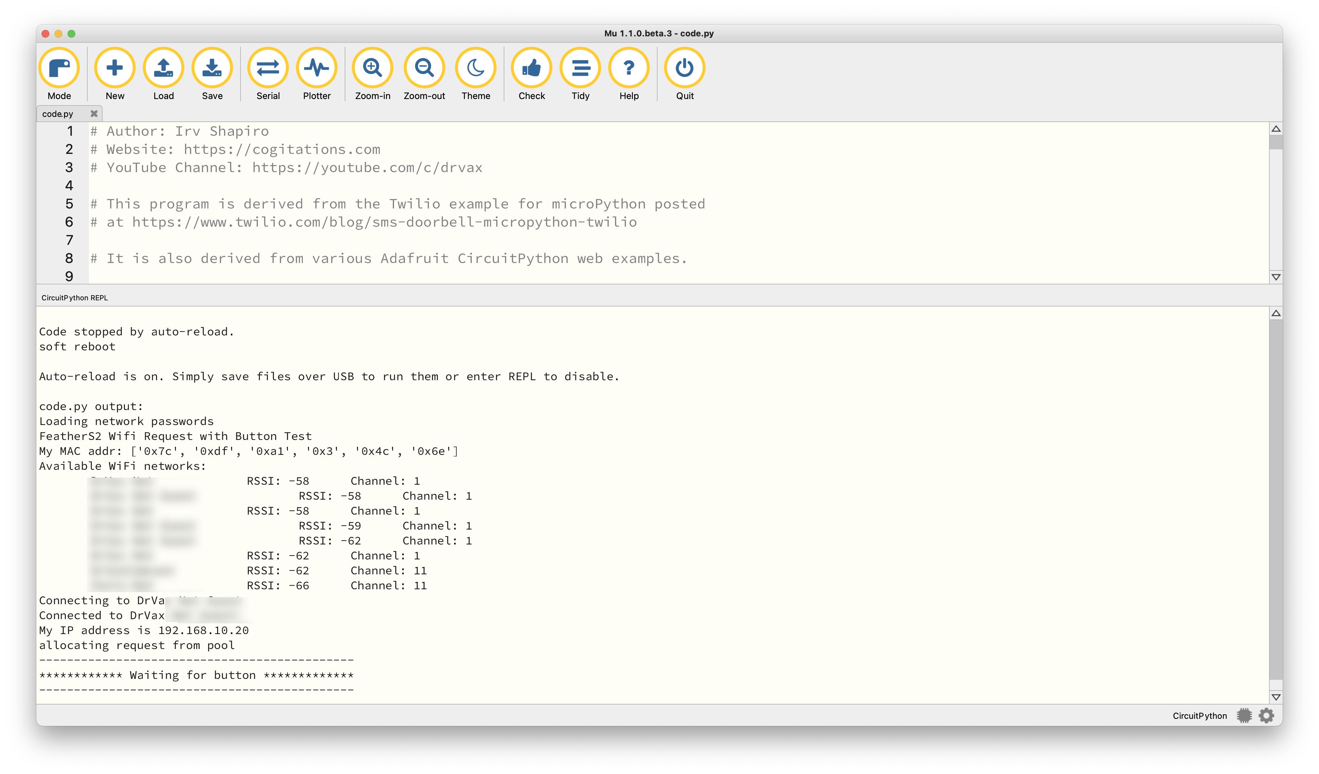Click 'allocating request from pool' line
This screenshot has height=774, width=1319.
[137, 645]
